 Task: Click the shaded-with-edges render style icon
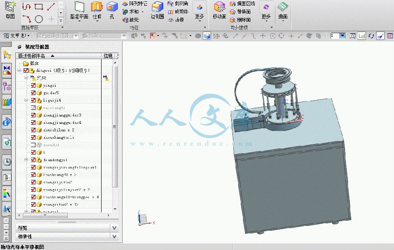click(x=207, y=36)
